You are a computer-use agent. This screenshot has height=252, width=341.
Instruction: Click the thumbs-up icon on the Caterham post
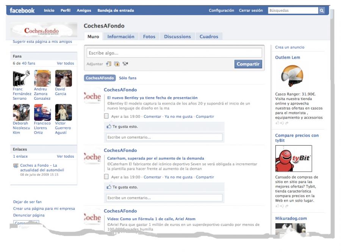109,187
